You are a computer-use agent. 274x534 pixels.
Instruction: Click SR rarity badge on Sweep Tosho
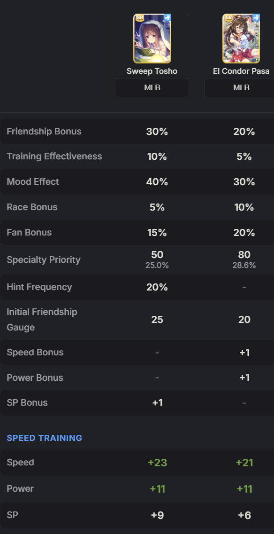click(139, 18)
